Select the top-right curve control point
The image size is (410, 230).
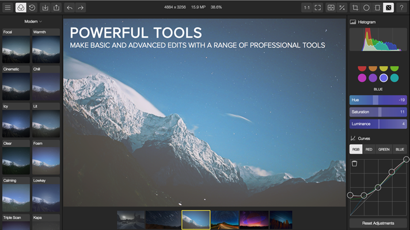(406, 159)
